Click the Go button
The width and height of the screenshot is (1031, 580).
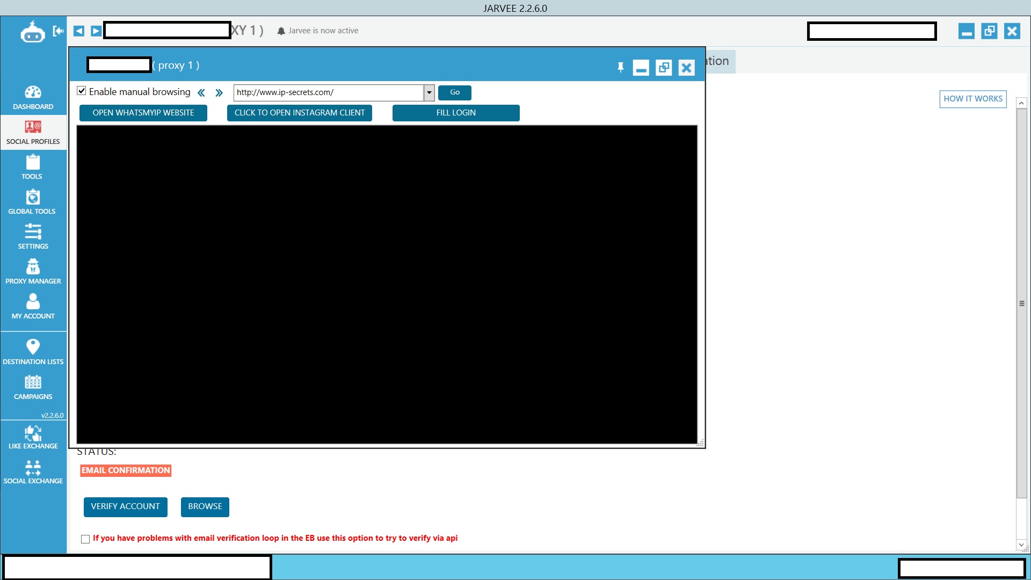click(x=455, y=92)
